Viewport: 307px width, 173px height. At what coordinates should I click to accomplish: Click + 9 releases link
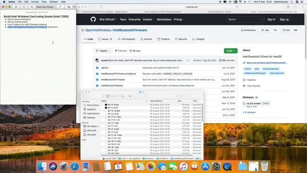click(x=249, y=112)
